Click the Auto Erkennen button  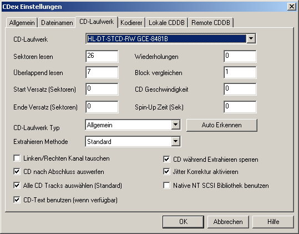click(221, 125)
